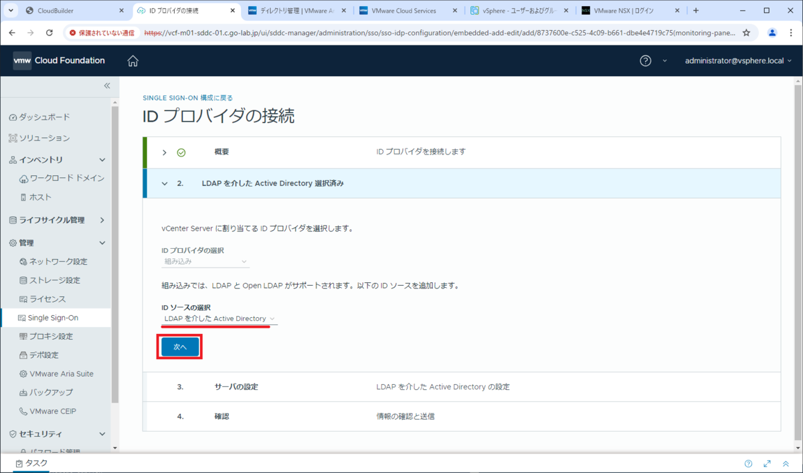The height and width of the screenshot is (473, 803).
Task: Collapse the sidebar with double chevron icon
Action: coord(106,86)
